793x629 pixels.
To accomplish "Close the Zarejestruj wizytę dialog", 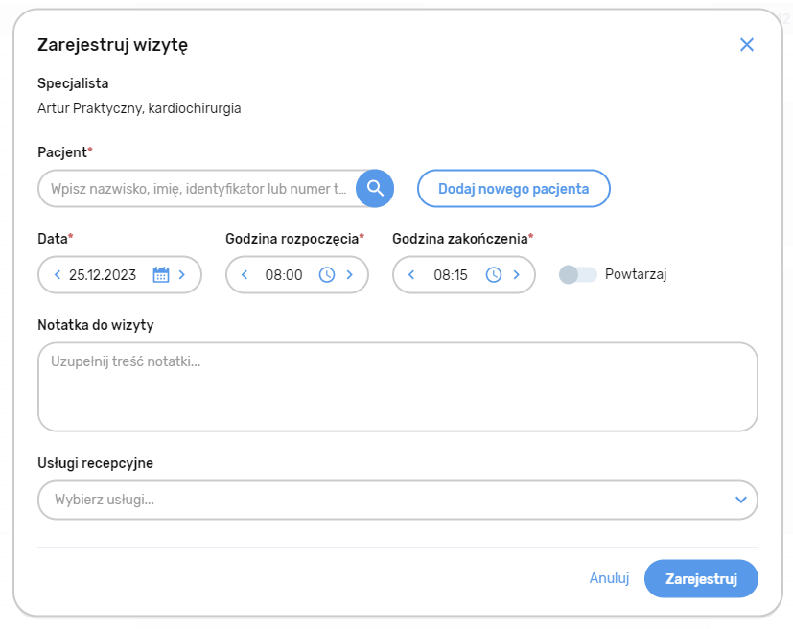I will tap(747, 44).
